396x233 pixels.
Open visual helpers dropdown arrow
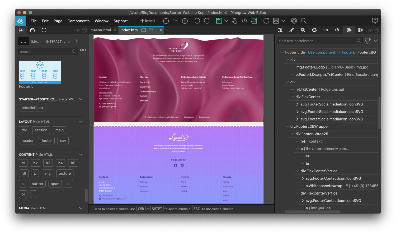click(x=226, y=21)
